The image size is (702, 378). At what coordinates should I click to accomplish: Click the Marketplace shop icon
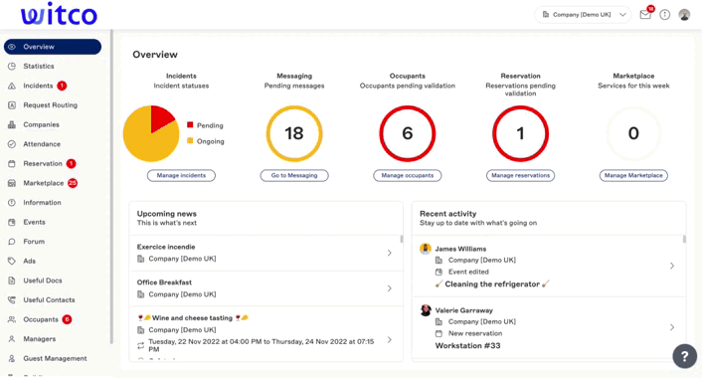click(12, 183)
